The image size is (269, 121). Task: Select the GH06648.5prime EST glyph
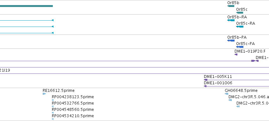click(226, 94)
